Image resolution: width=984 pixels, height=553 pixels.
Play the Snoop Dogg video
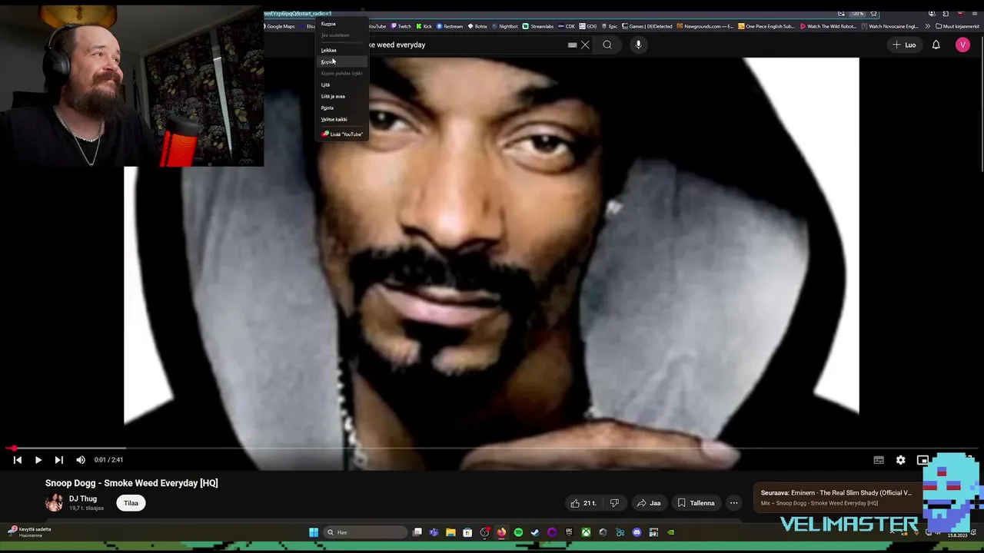(38, 460)
